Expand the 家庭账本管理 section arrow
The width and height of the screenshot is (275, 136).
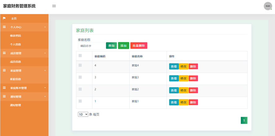tap(45, 88)
